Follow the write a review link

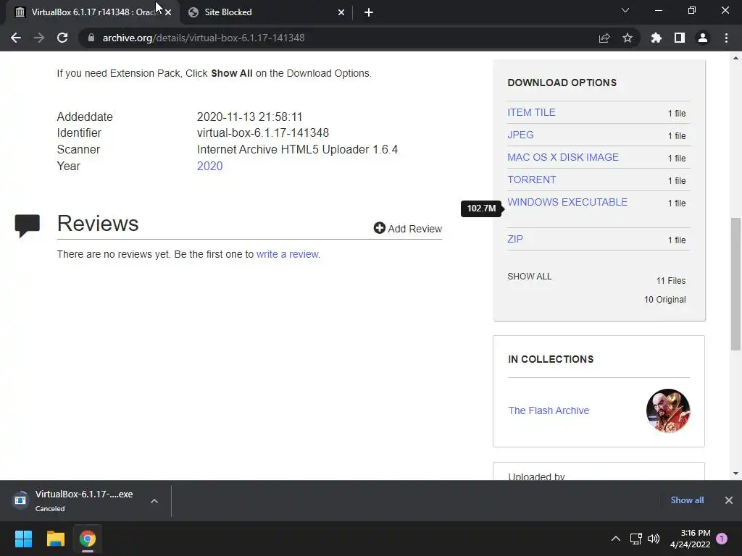[x=288, y=254]
